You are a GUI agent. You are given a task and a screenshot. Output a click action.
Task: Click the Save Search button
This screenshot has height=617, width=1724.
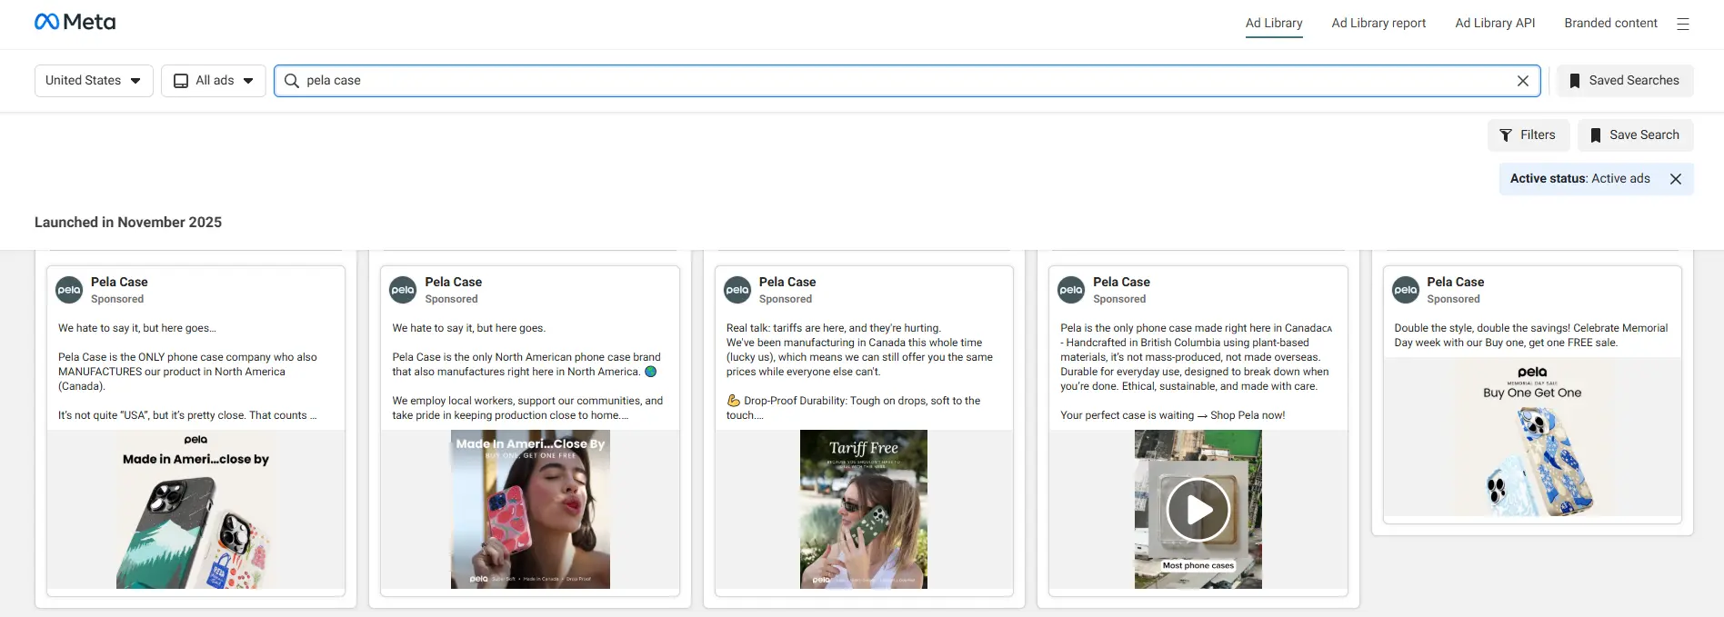(x=1635, y=135)
